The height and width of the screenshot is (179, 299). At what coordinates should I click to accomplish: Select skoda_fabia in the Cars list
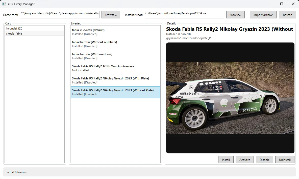(35, 33)
